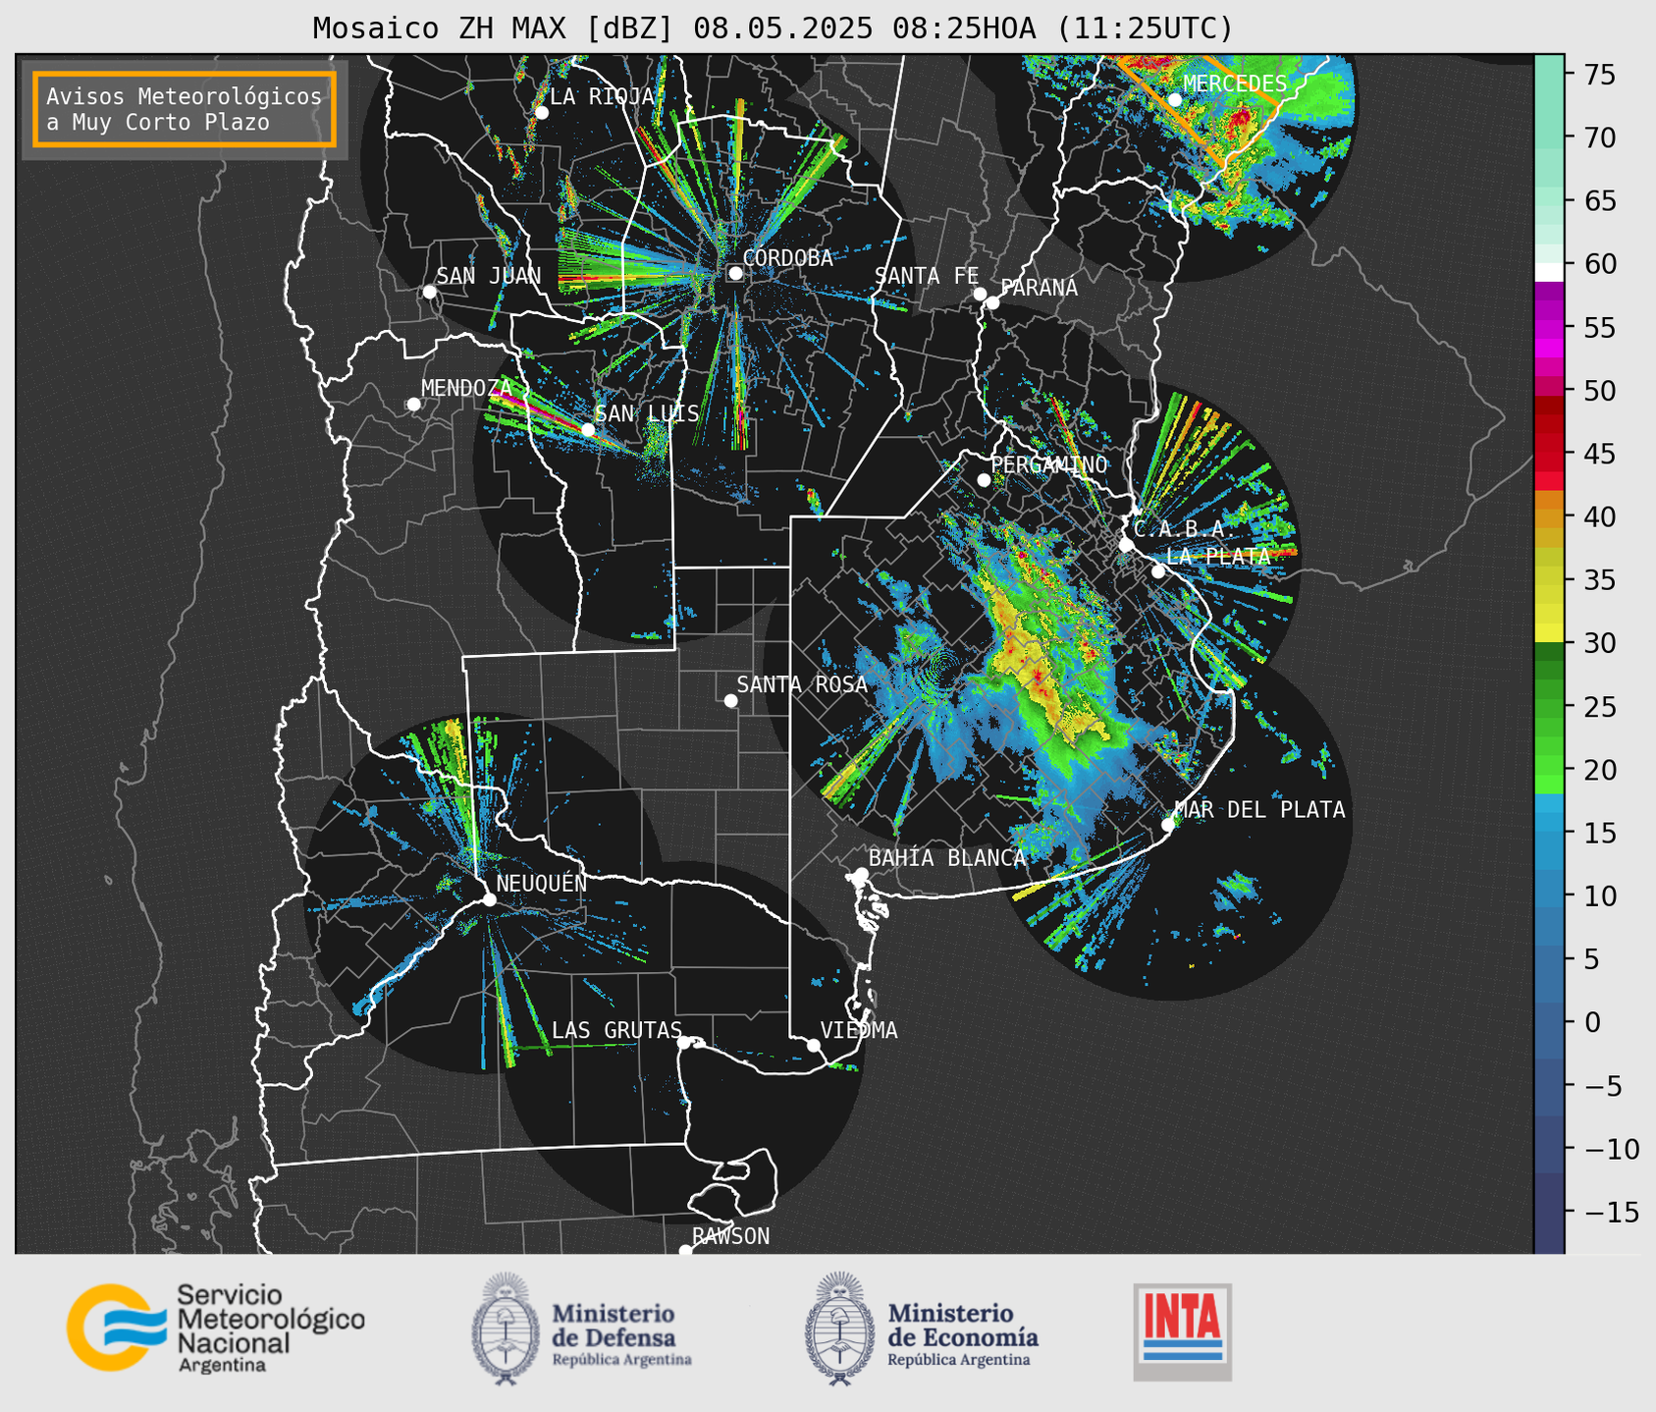Click the Santa Fe city marker dot
The height and width of the screenshot is (1412, 1656).
(980, 294)
